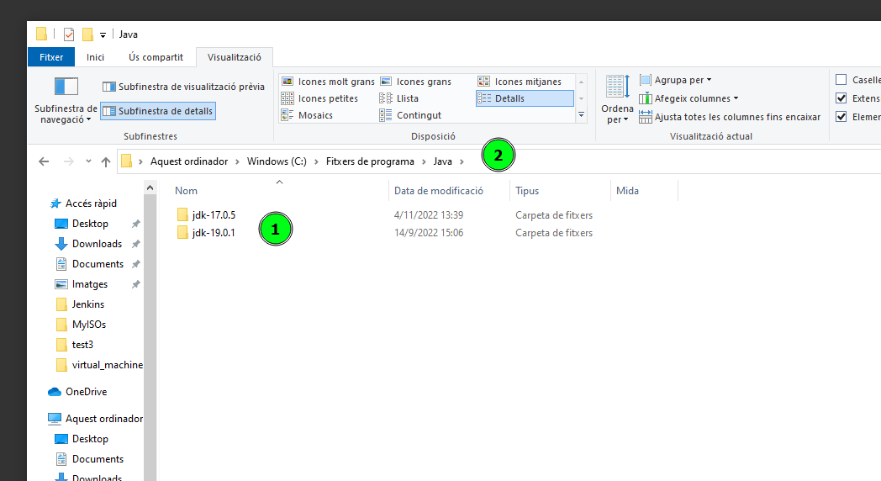Open Desktop under Accés ràpid

[82, 224]
